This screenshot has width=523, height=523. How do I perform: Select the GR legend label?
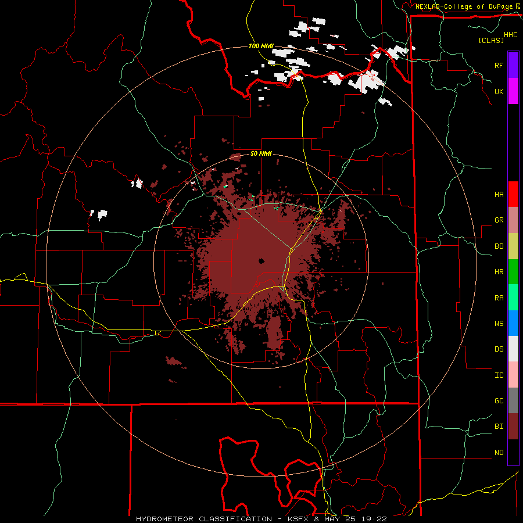[x=499, y=220]
